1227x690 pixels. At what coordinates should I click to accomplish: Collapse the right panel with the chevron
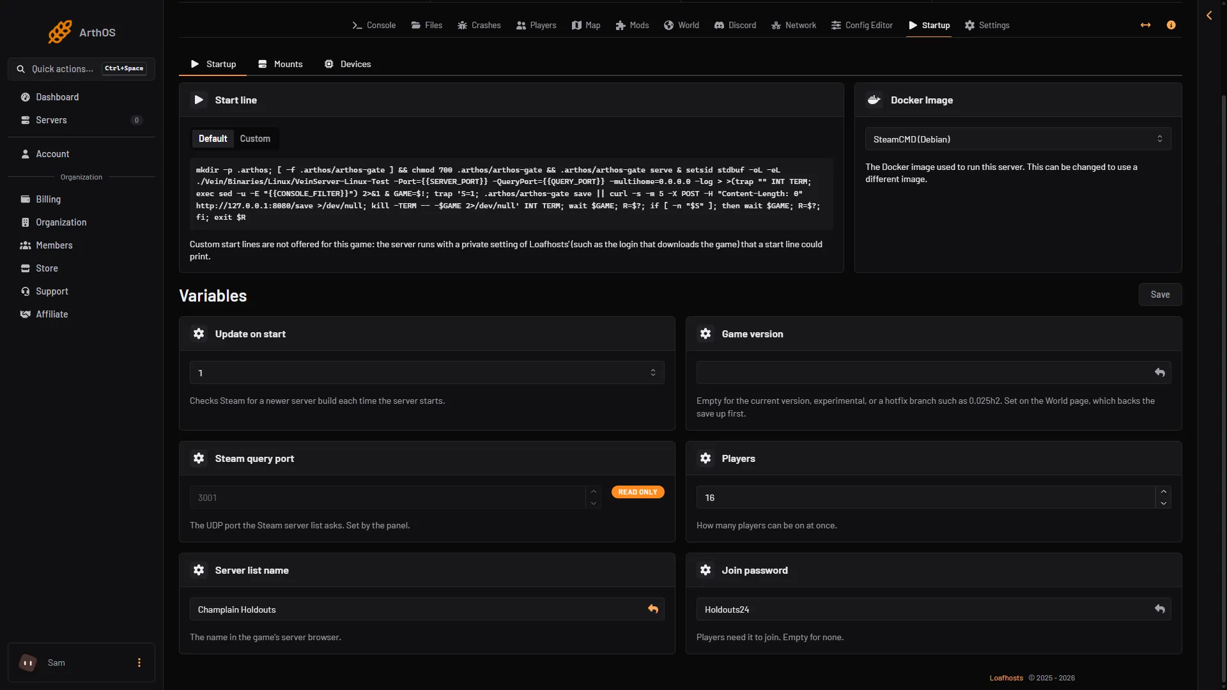tap(1209, 15)
